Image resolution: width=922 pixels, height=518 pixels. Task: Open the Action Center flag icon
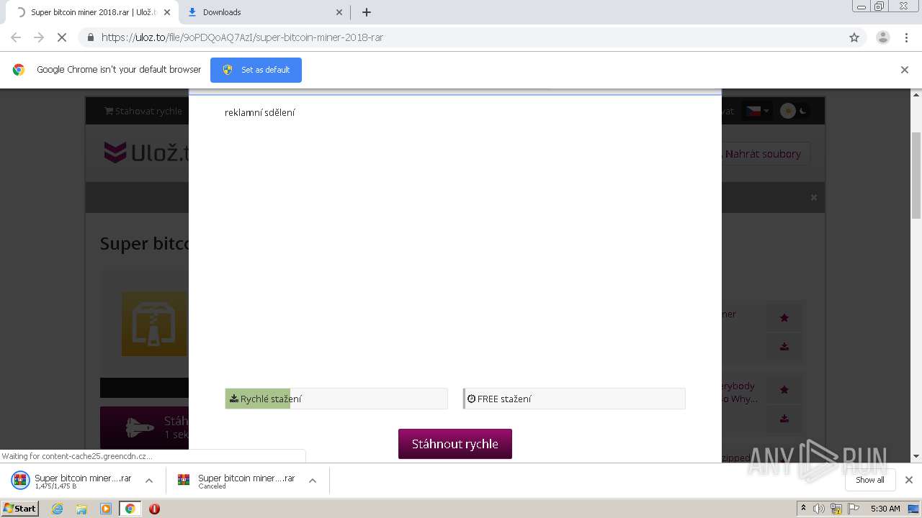[x=853, y=509]
